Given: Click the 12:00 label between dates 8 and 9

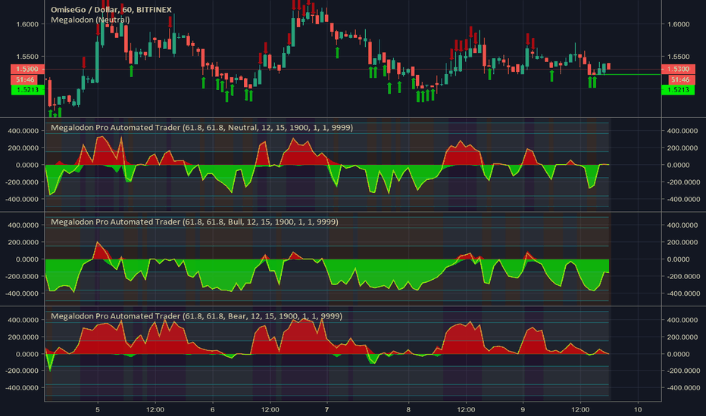Looking at the screenshot, I should pyautogui.click(x=466, y=410).
